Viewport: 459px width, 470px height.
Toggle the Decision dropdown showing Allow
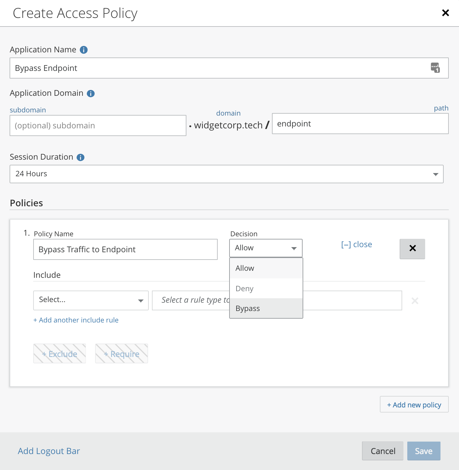pyautogui.click(x=266, y=248)
